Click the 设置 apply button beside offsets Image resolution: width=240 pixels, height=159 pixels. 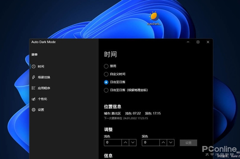pyautogui.click(x=188, y=143)
